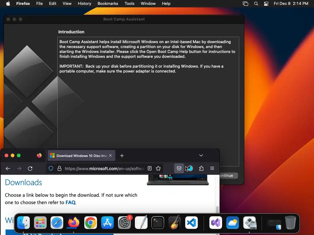Launch Visual Studio Code from Dock
The width and height of the screenshot is (314, 235).
tap(191, 223)
